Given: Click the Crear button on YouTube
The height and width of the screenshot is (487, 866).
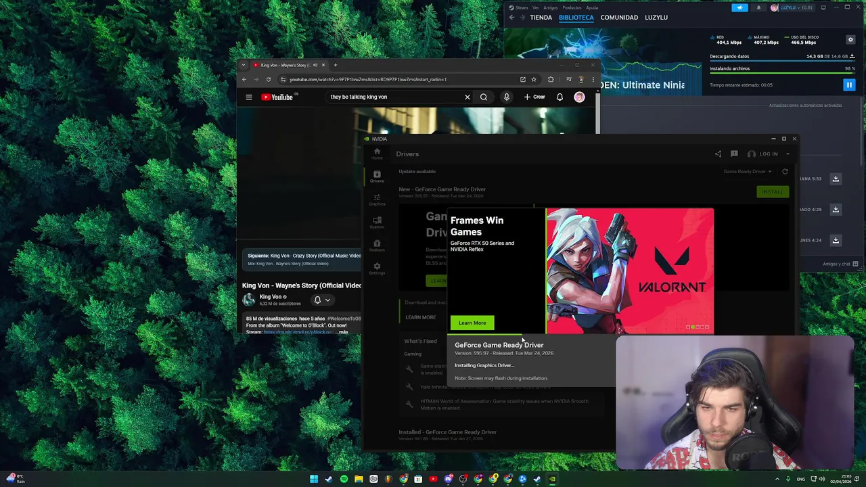Looking at the screenshot, I should click(534, 97).
